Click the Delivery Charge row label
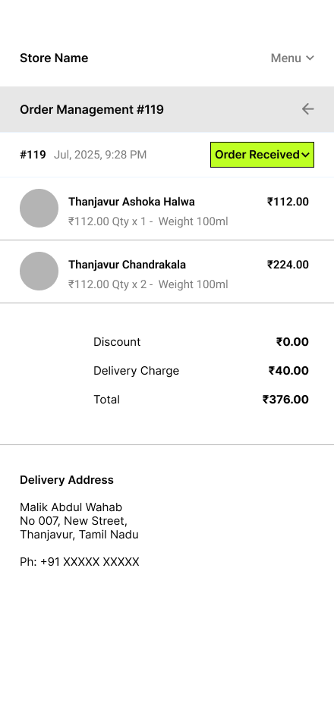This screenshot has width=334, height=725. [136, 371]
